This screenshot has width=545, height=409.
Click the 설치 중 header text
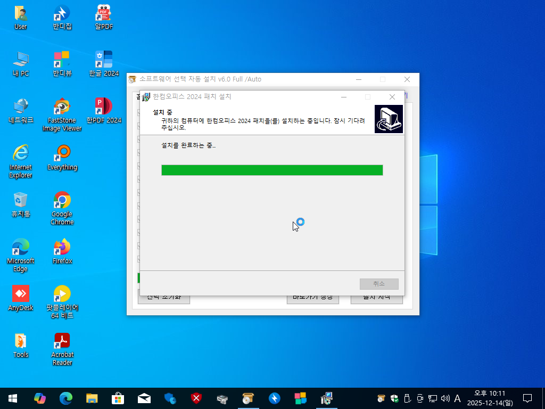162,112
